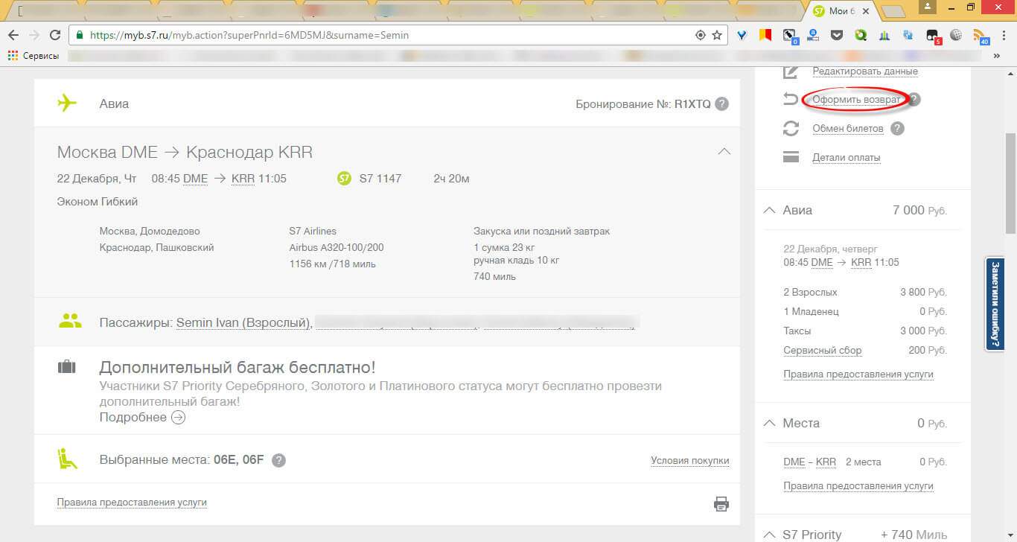Click passenger name Semin Ivan link
Viewport: 1017px width, 542px height.
pyautogui.click(x=243, y=323)
